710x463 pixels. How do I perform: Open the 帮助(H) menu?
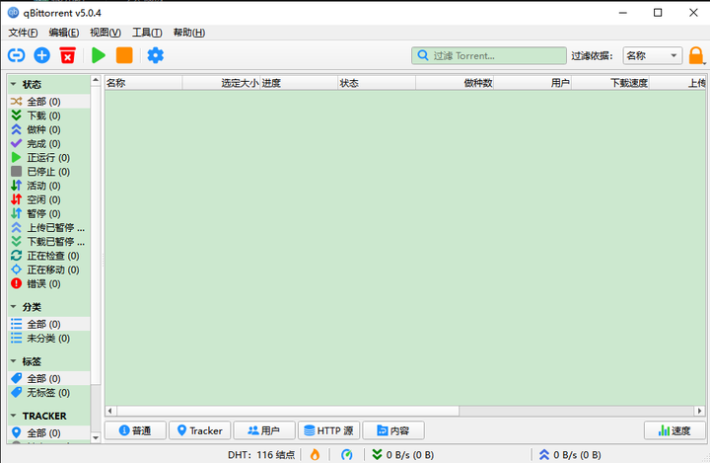pyautogui.click(x=188, y=33)
